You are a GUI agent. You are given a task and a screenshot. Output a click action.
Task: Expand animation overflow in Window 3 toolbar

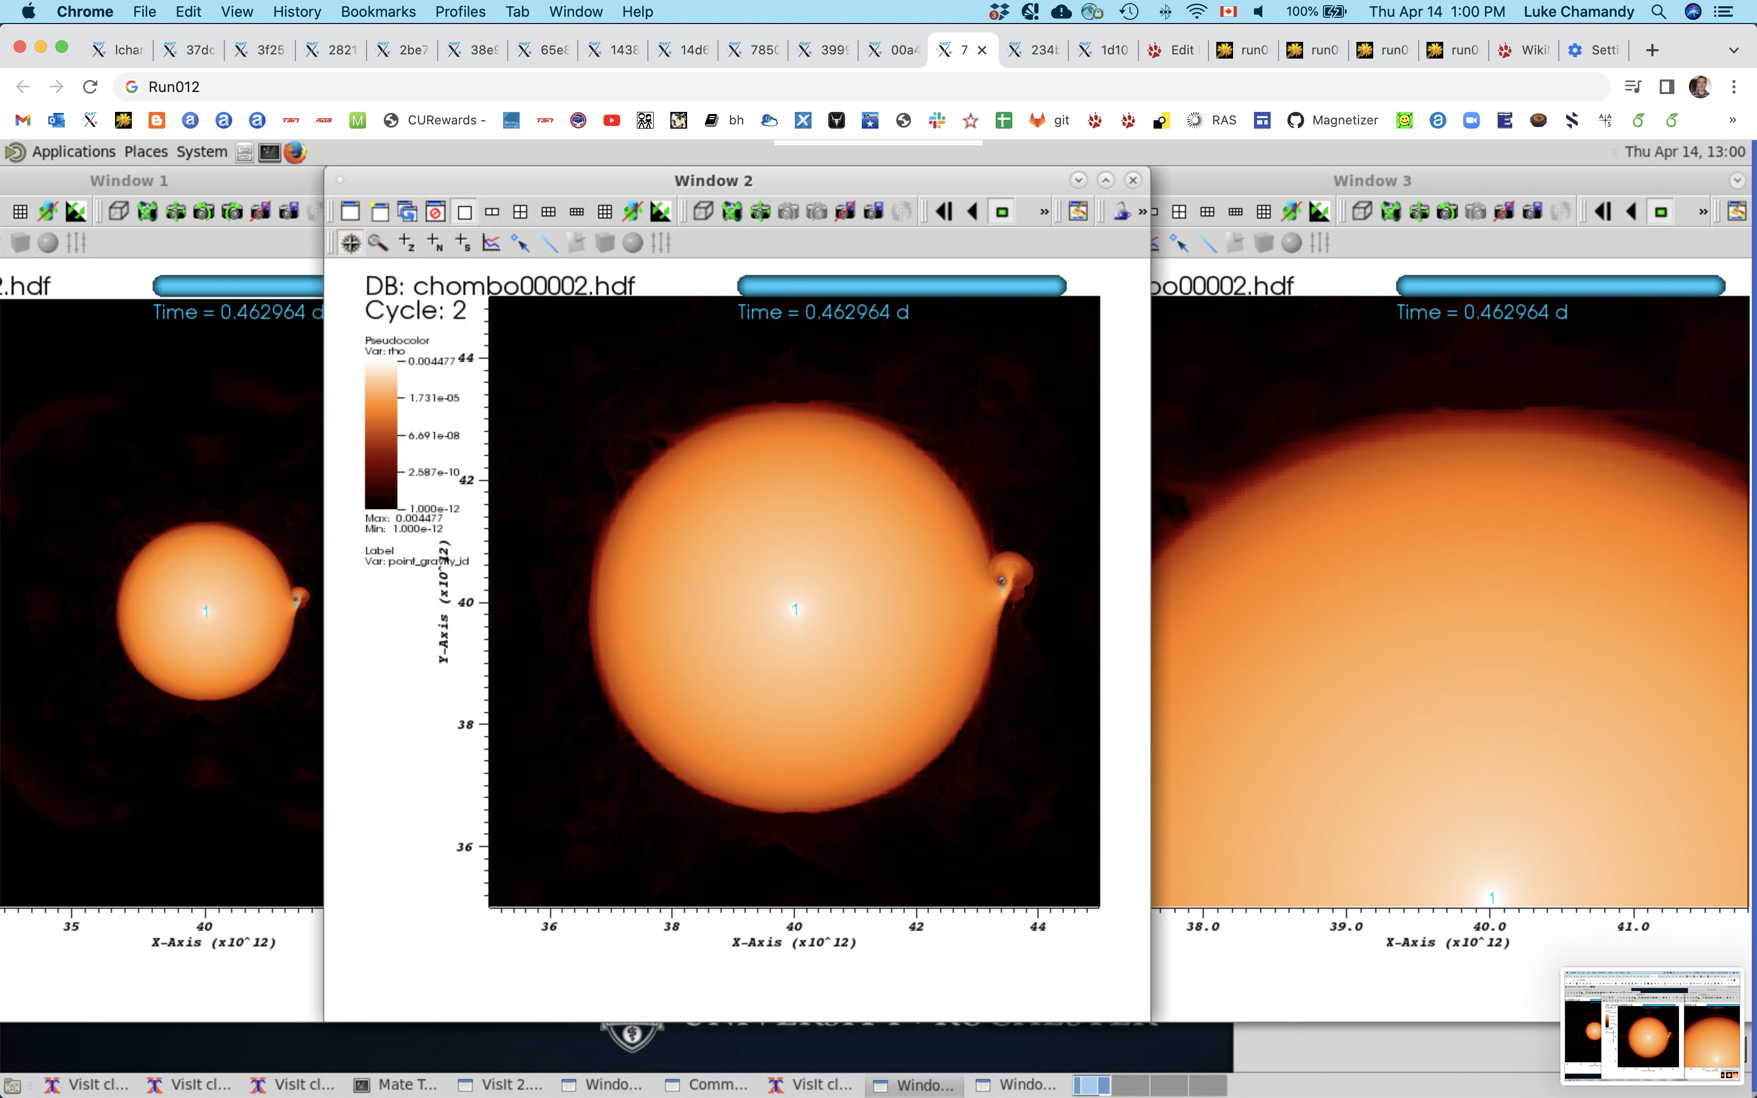[1703, 212]
